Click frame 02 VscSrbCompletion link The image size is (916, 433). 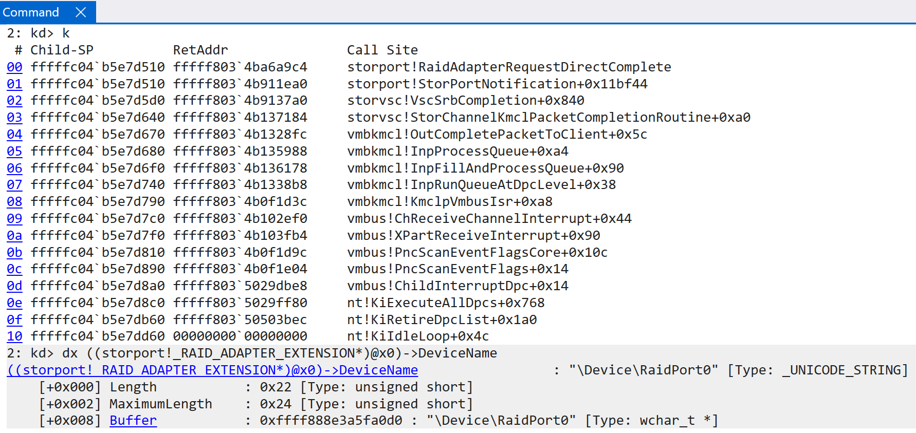pyautogui.click(x=14, y=101)
